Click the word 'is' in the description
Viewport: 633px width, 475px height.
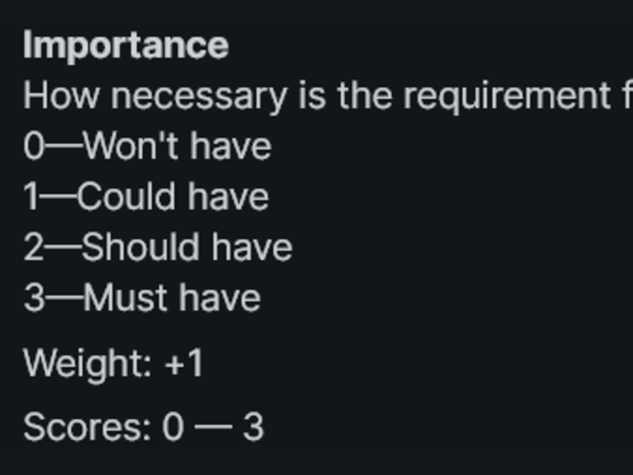pos(312,96)
